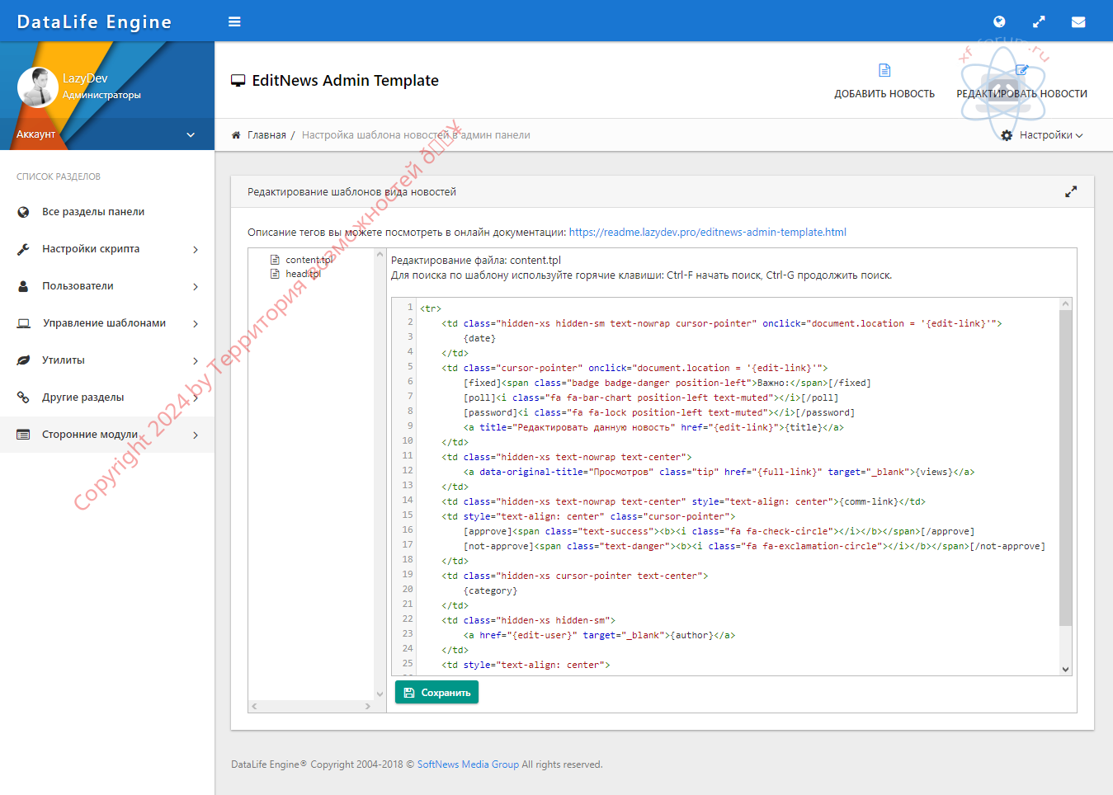This screenshot has height=795, width=1113.
Task: Click the user icon beside Пользователи
Action: click(23, 286)
